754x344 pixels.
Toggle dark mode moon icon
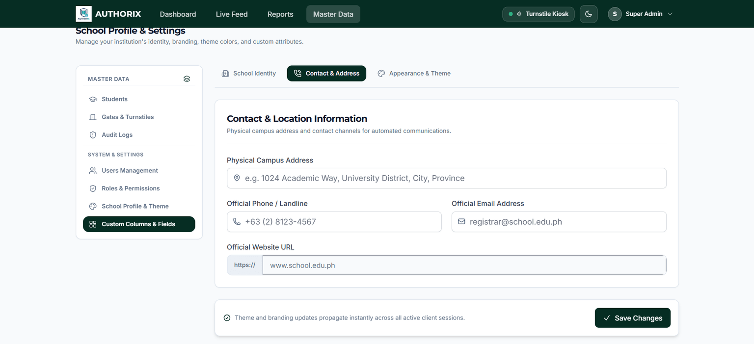tap(589, 14)
